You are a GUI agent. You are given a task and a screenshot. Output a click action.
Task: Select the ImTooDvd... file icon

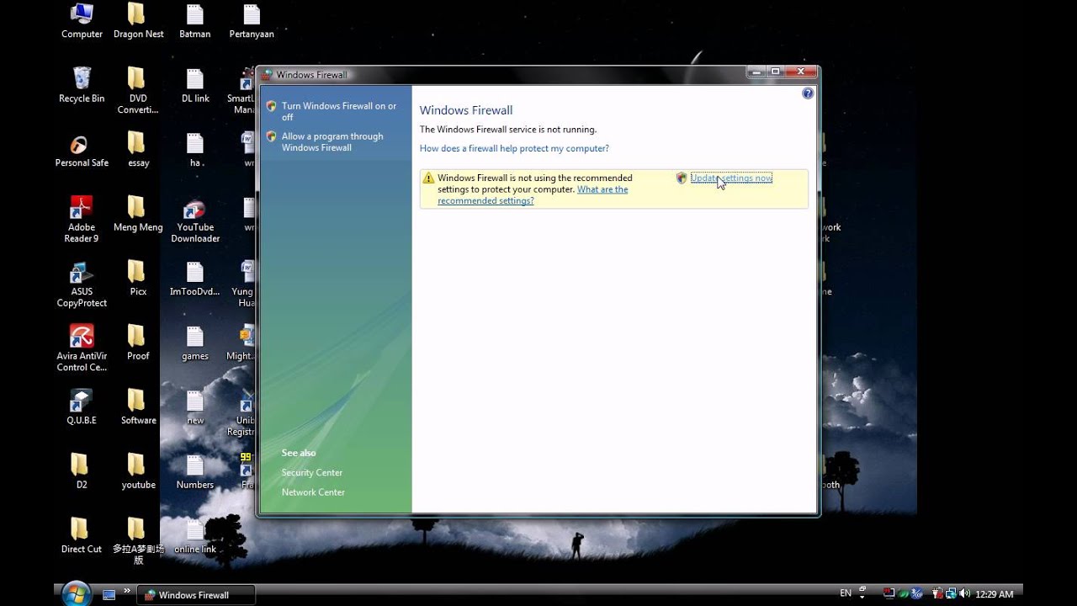click(x=194, y=279)
